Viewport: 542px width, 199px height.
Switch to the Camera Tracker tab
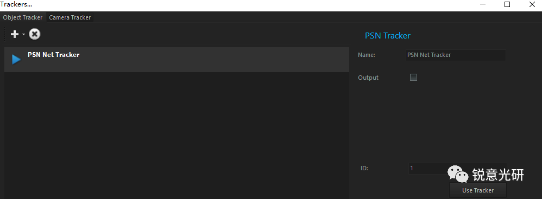click(70, 17)
